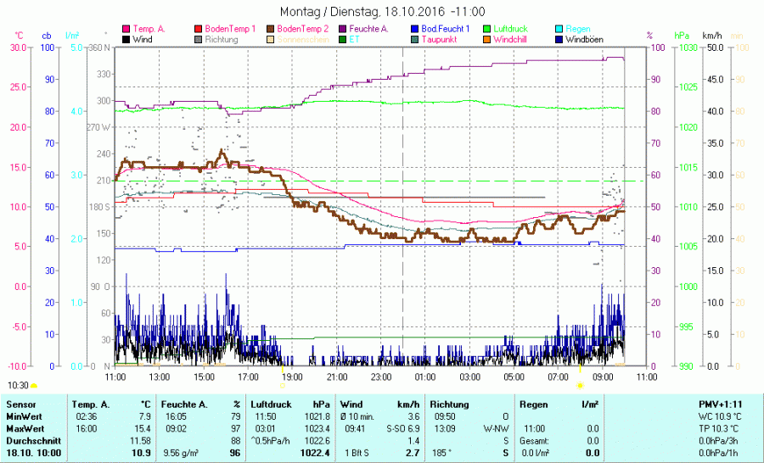The width and height of the screenshot is (764, 463).
Task: Click the Sonnenschein legend label
Action: click(302, 39)
